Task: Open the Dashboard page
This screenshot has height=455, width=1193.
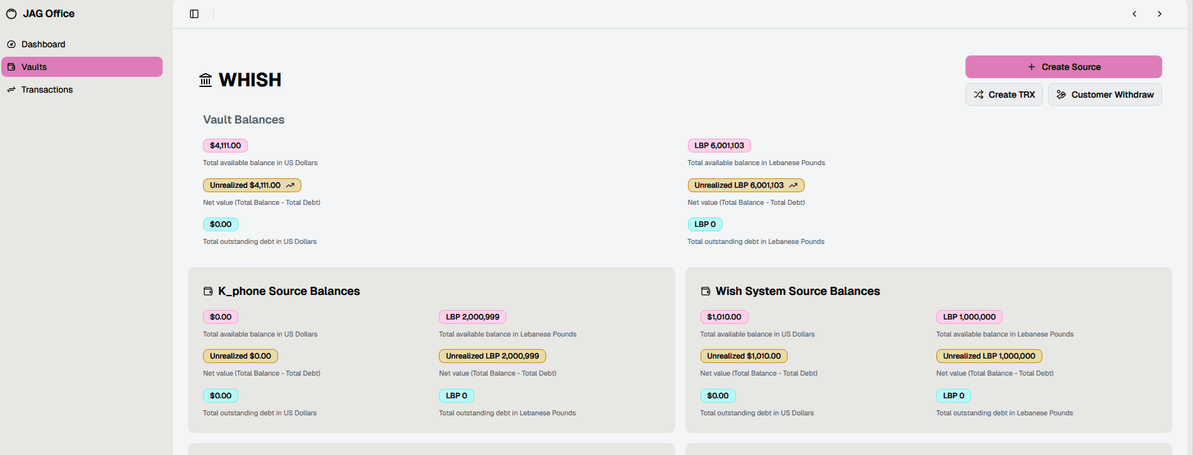Action: (43, 44)
